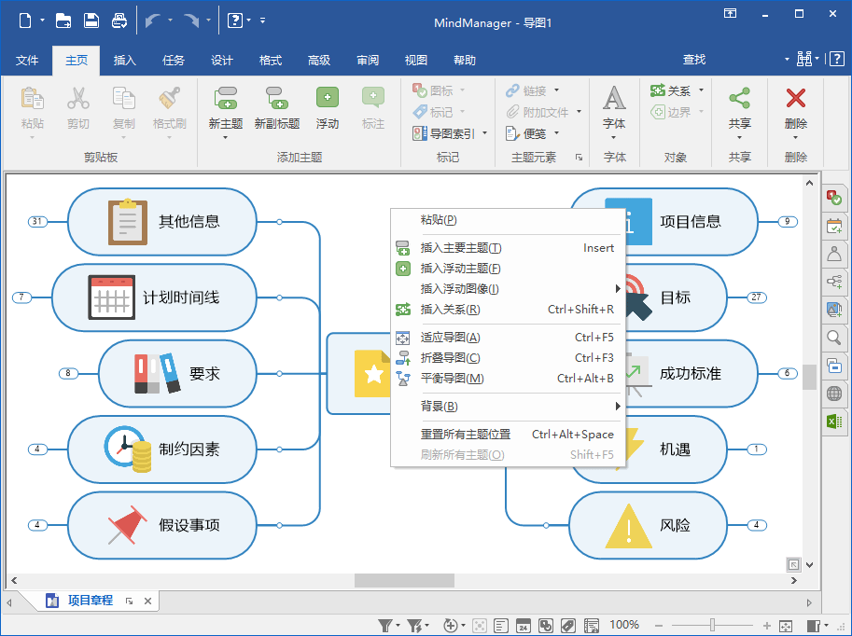Click the 附加文件 button
This screenshot has width=852, height=636.
click(x=538, y=113)
